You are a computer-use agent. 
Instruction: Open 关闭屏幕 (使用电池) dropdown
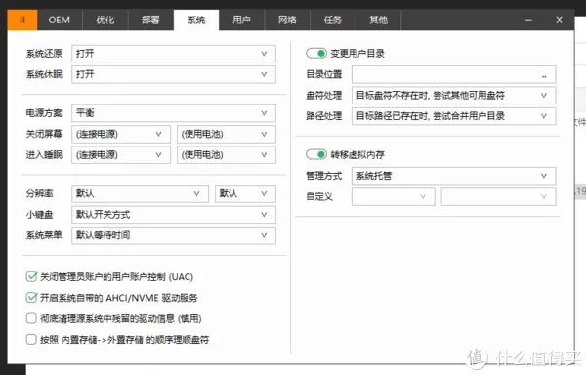pyautogui.click(x=227, y=134)
